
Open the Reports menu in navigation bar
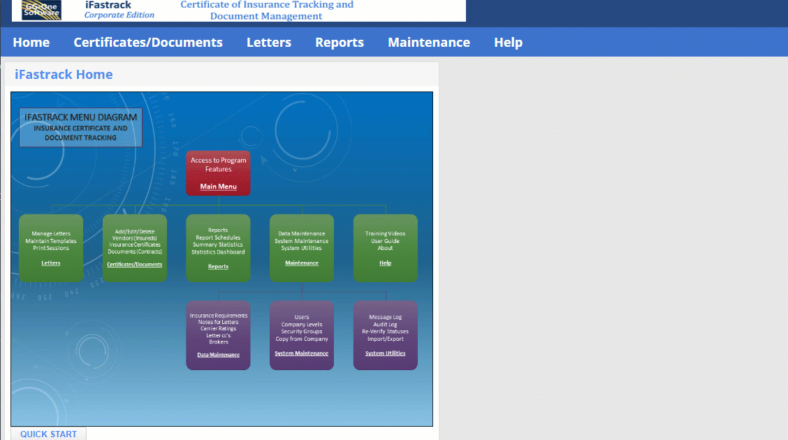coord(340,42)
